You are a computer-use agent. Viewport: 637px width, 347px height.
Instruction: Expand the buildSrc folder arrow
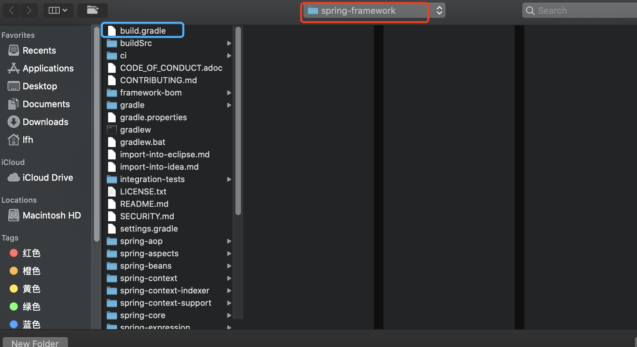pos(229,43)
